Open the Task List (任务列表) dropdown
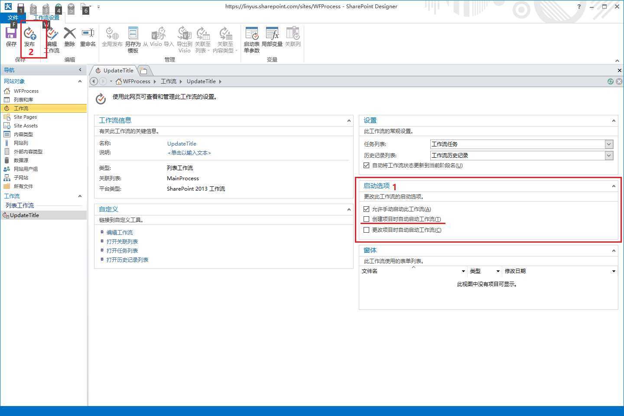The height and width of the screenshot is (416, 624). (609, 144)
